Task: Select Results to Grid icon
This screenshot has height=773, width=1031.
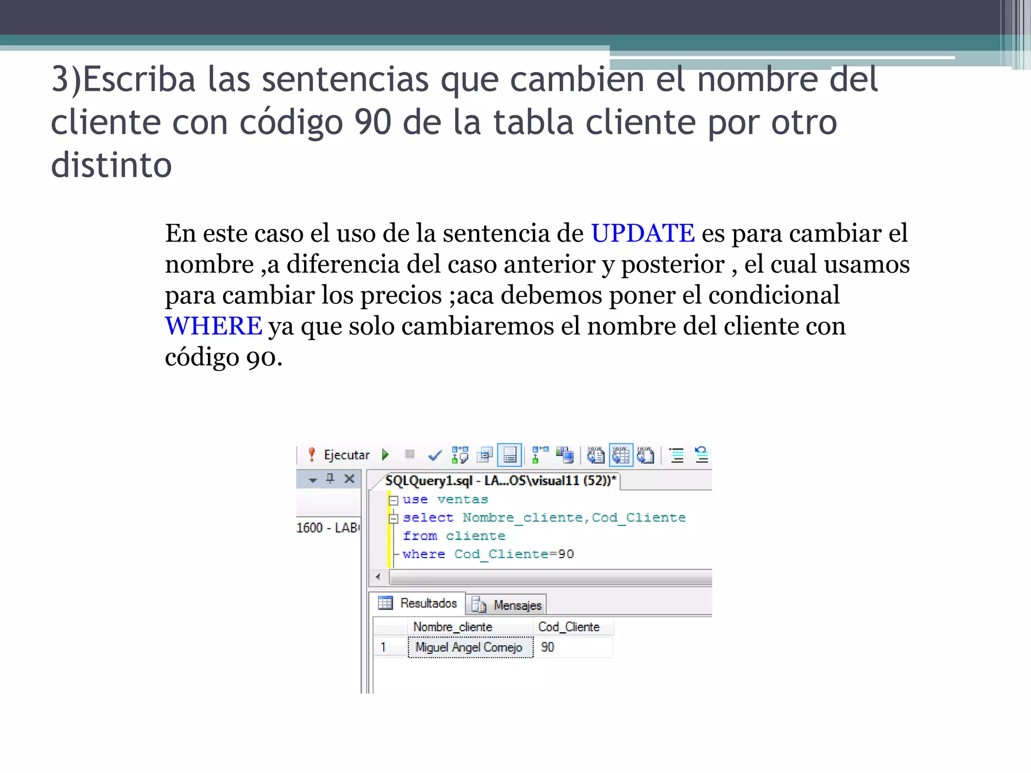Action: pyautogui.click(x=621, y=455)
